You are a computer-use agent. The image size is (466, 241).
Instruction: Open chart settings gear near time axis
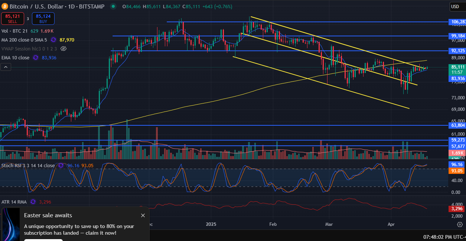459,224
